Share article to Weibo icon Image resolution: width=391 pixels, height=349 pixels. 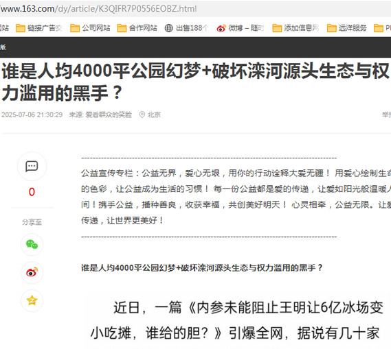pos(32,272)
